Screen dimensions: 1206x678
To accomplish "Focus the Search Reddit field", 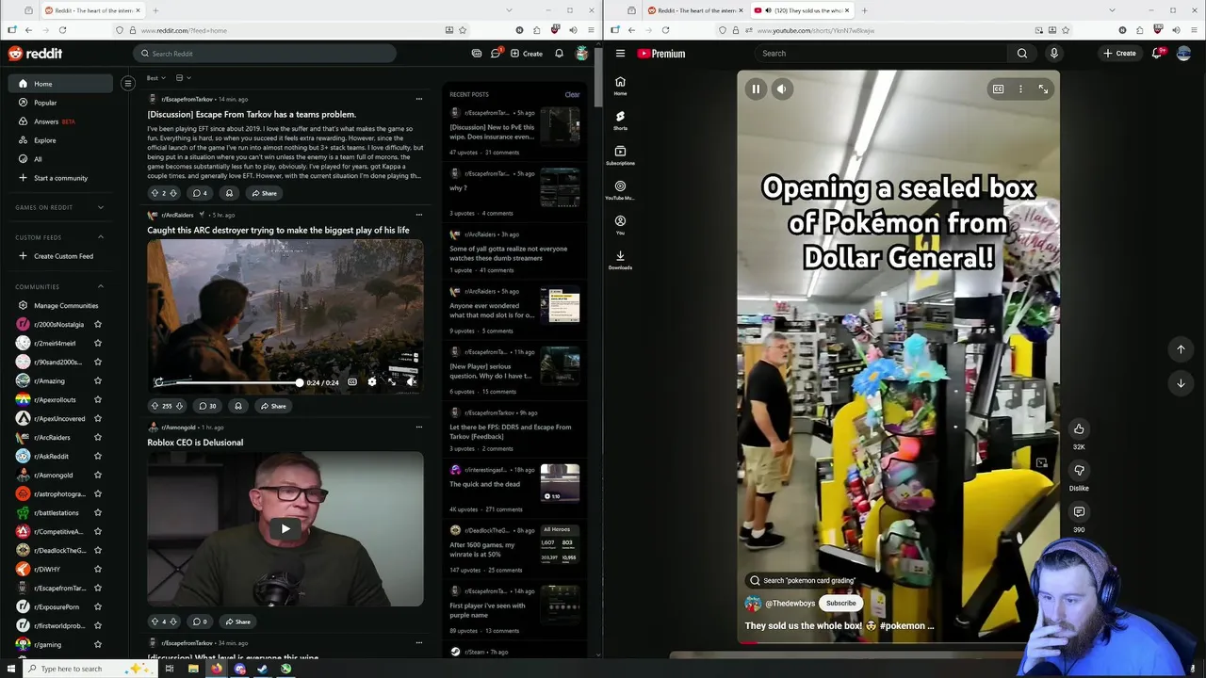I will pos(264,54).
